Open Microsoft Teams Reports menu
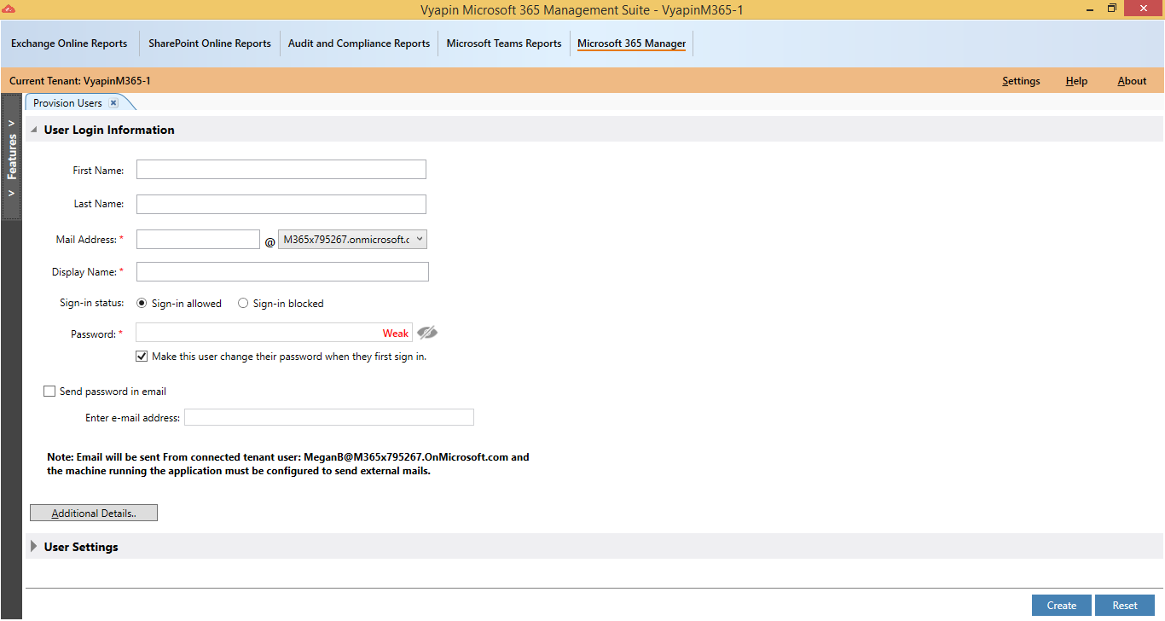 coord(504,44)
